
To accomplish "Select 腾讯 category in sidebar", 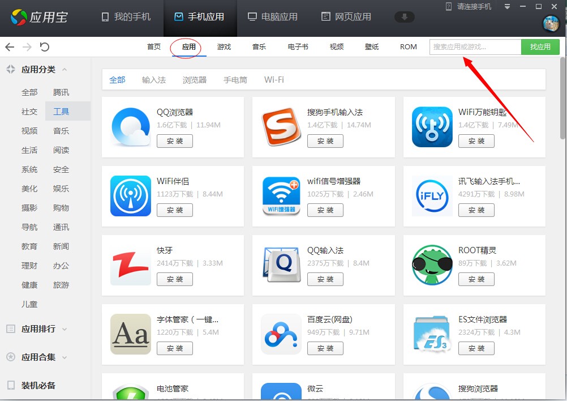I will point(61,92).
